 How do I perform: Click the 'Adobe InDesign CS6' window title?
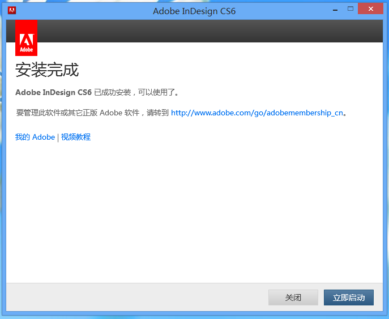coord(194,11)
